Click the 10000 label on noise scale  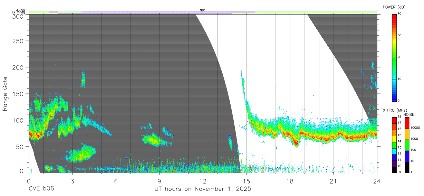coord(415,128)
